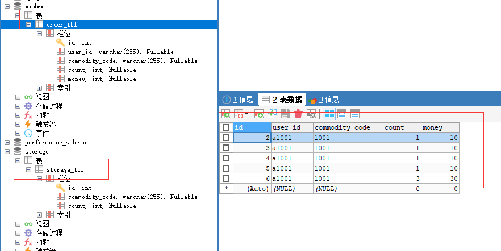Click the first toolbar icon above the data grid
Screen dimensions: 501x251
pos(226,114)
